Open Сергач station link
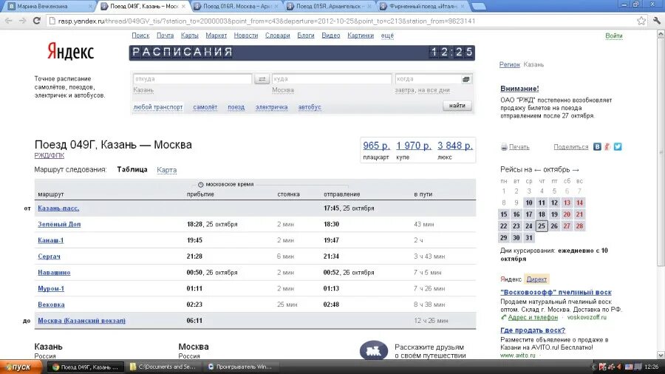This screenshot has width=665, height=374. pyautogui.click(x=49, y=256)
